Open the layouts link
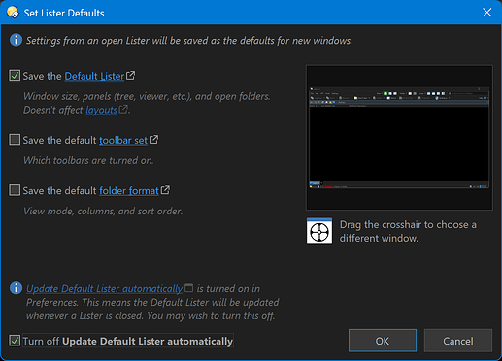 click(x=101, y=110)
